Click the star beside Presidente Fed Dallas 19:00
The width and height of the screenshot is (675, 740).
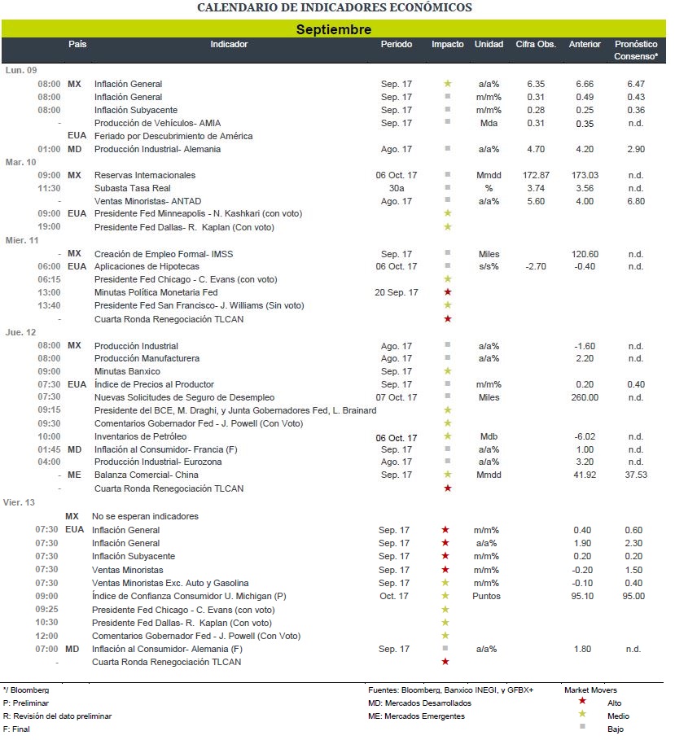coord(448,227)
